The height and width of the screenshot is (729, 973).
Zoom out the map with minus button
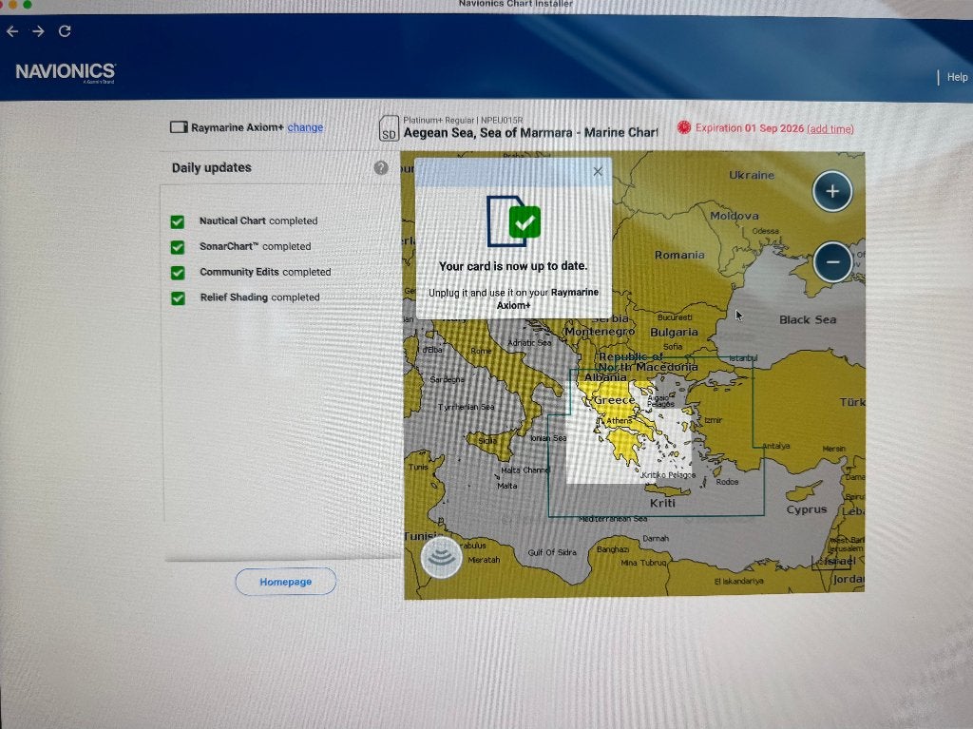point(832,262)
